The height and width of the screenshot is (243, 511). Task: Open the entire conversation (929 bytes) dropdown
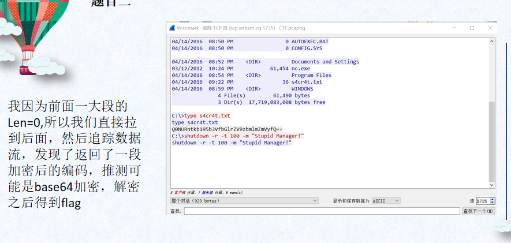pyautogui.click(x=244, y=201)
